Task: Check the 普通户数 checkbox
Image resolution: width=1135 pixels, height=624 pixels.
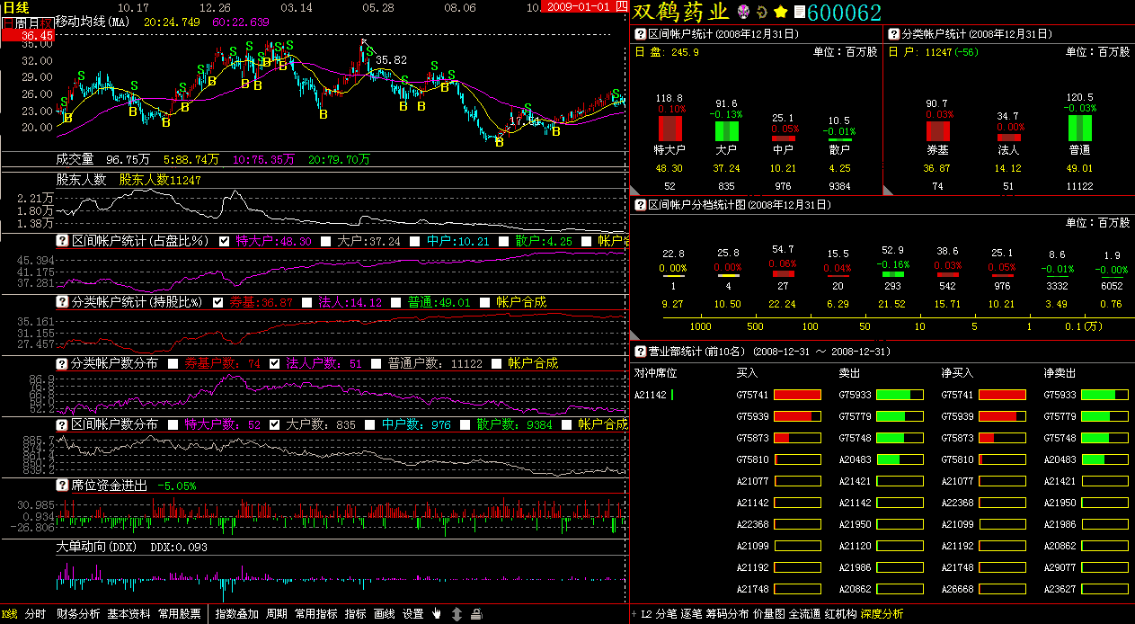Action: point(377,364)
